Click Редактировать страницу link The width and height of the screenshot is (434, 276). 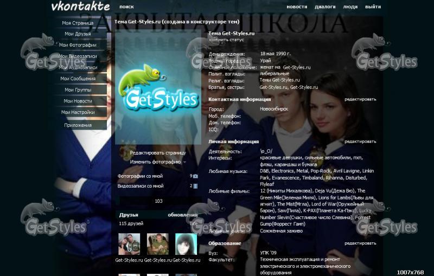pos(158,153)
